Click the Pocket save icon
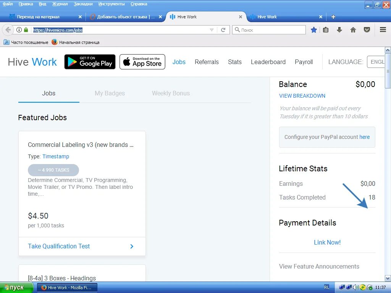391x293 pixels. click(x=367, y=30)
